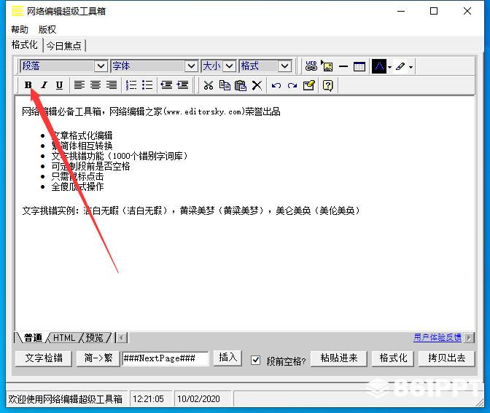Open the 帮助 menu
Screen dimensions: 490x413
pyautogui.click(x=20, y=30)
